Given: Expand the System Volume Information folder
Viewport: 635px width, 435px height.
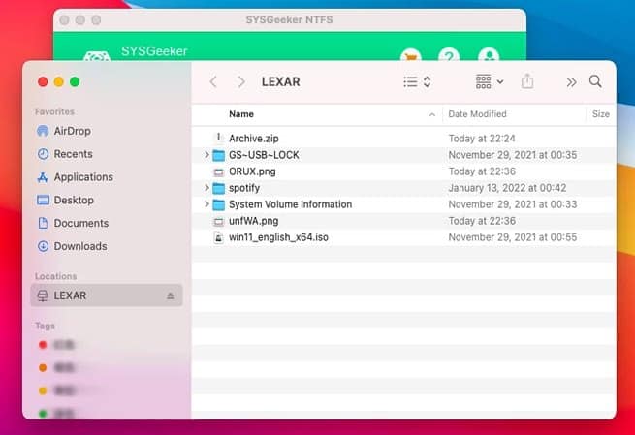Looking at the screenshot, I should [x=206, y=204].
